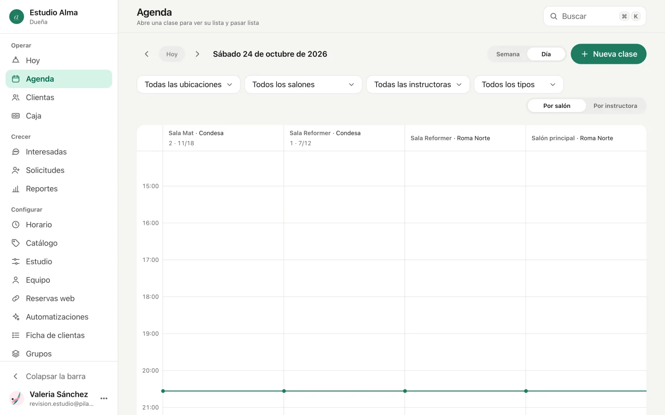The image size is (665, 415).
Task: Click the Ficha de clientas list icon
Action: 16,335
